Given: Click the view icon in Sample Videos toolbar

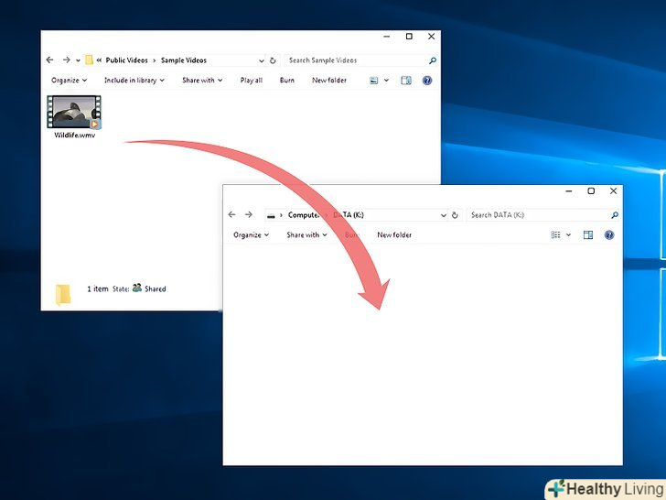Looking at the screenshot, I should coord(374,81).
